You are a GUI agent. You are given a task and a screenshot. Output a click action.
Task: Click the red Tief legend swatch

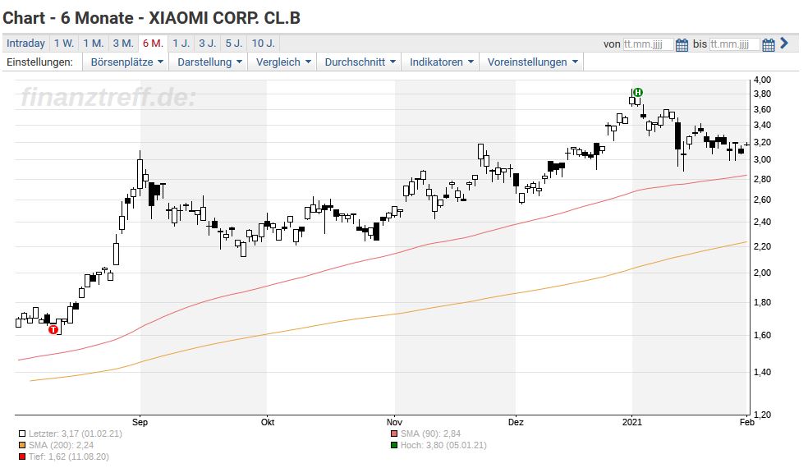point(22,457)
